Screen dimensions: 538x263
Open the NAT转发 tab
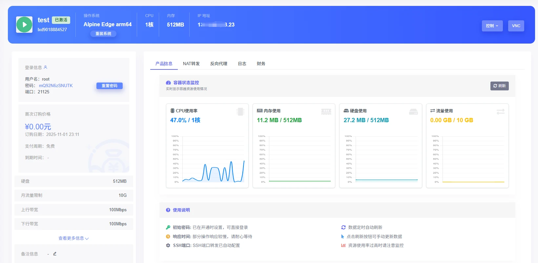pos(191,64)
